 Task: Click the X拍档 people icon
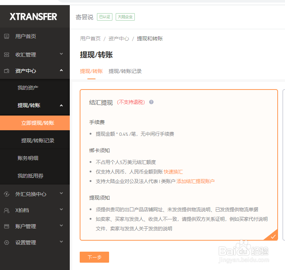point(7,211)
